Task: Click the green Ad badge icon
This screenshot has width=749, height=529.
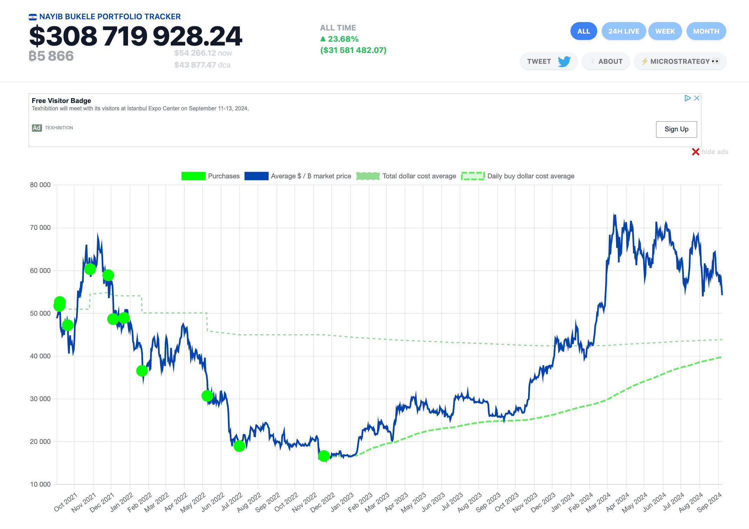Action: pos(37,128)
